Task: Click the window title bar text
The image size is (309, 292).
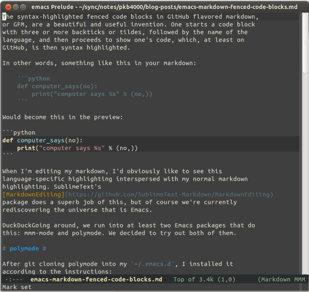Action: 164,7
